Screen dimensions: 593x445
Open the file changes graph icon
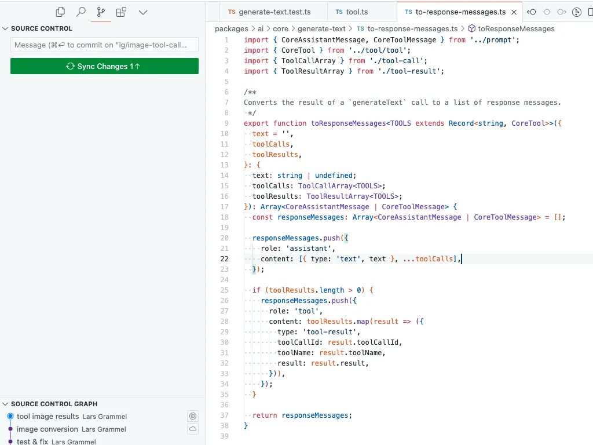[577, 12]
